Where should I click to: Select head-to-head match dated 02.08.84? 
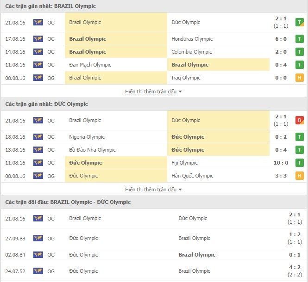click(154, 255)
